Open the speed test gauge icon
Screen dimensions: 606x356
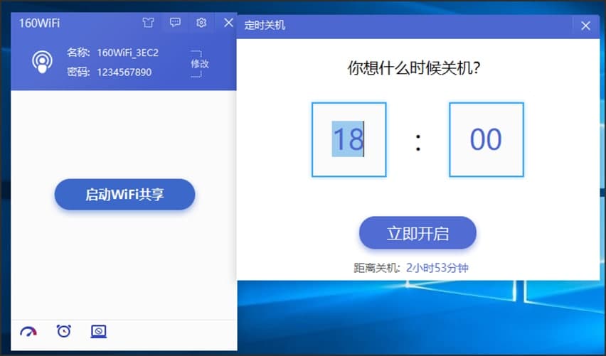coord(28,331)
